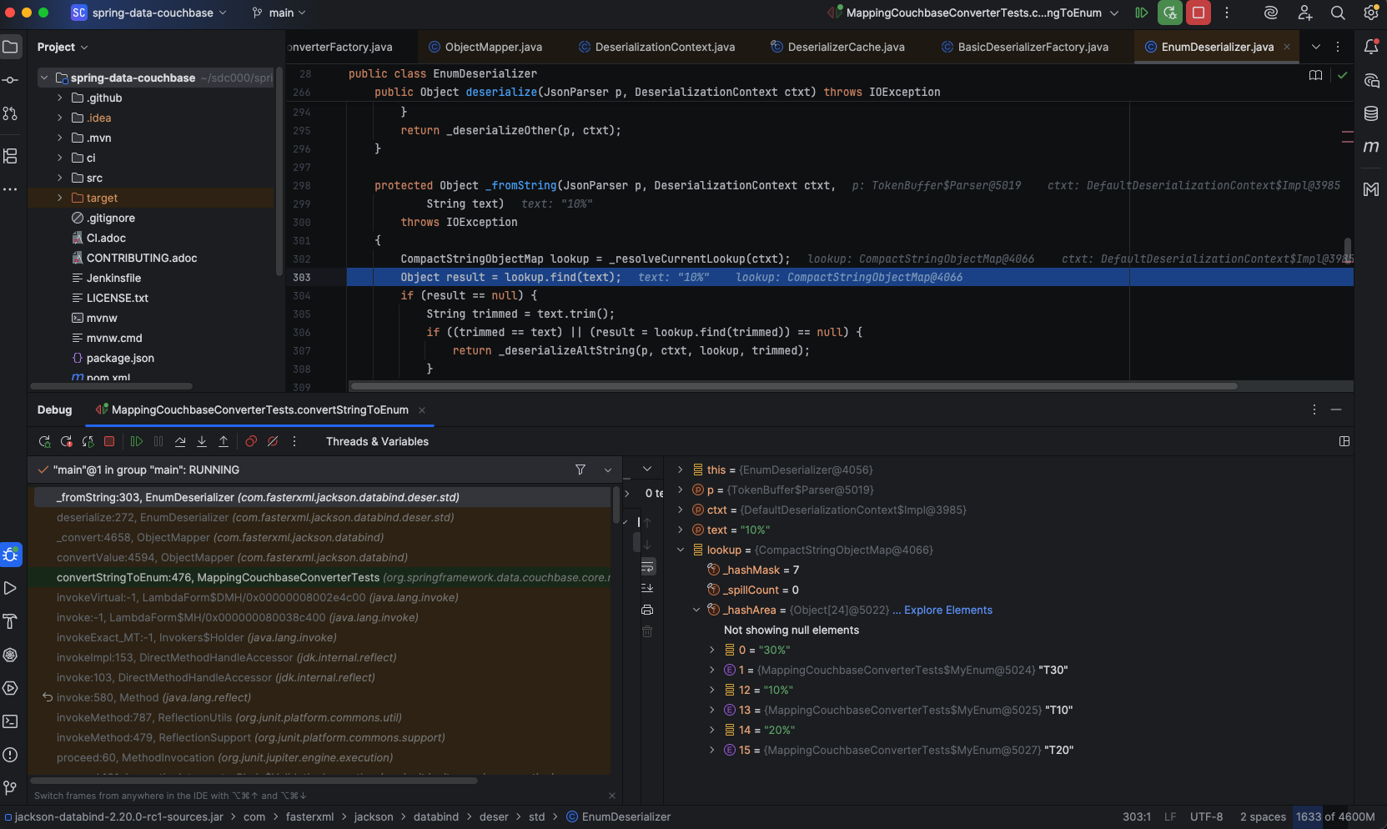This screenshot has width=1387, height=829.
Task: Open spring-data-couchbase project dropdown
Action: pos(148,13)
